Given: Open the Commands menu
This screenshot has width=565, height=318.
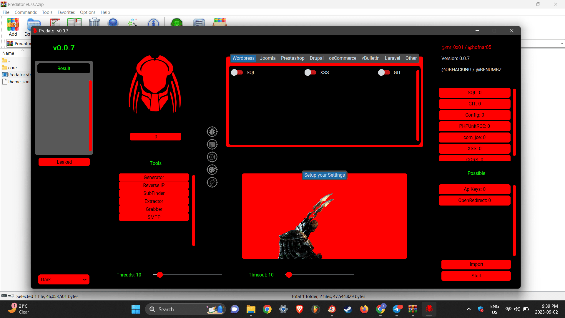Looking at the screenshot, I should click(26, 12).
